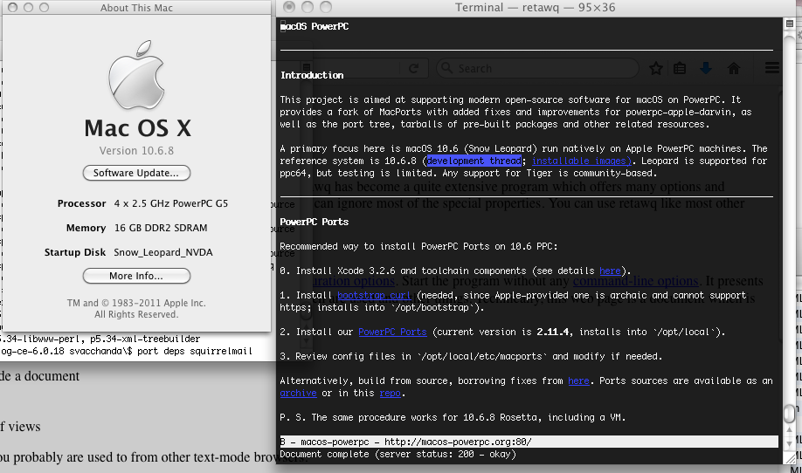This screenshot has height=473, width=802.
Task: Click the browser home icon
Action: coord(734,68)
